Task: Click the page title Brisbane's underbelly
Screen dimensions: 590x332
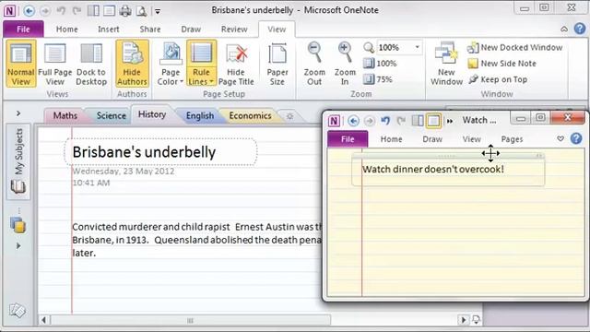Action: pos(144,152)
